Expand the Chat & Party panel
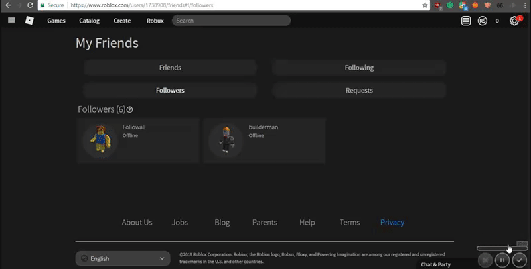The width and height of the screenshot is (531, 269). point(436,264)
